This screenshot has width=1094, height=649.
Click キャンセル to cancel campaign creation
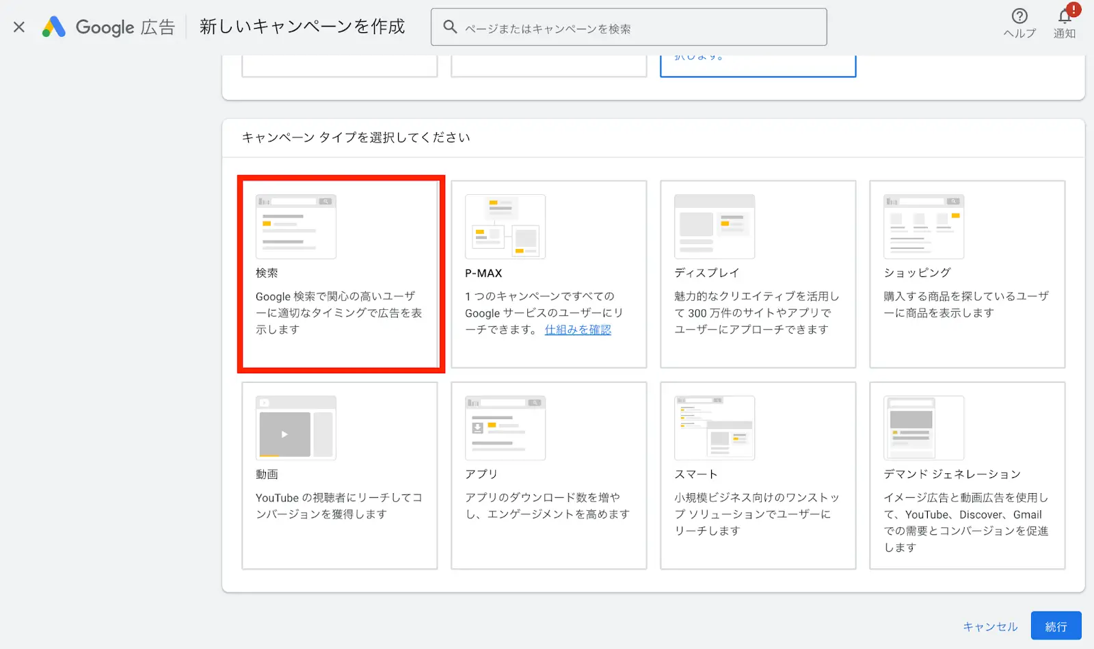pyautogui.click(x=989, y=626)
